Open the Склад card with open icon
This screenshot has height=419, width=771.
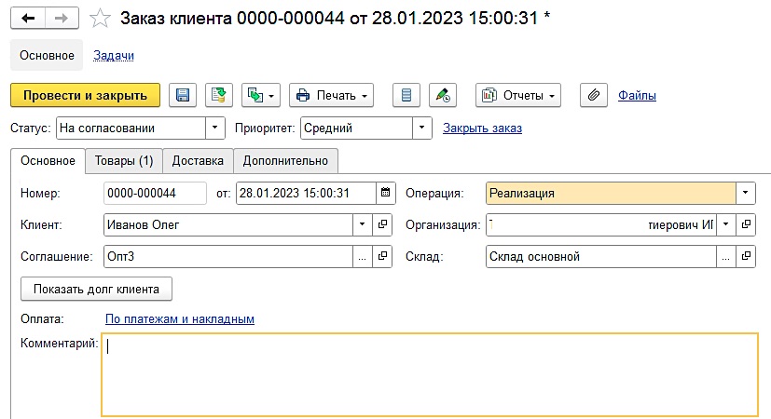tap(746, 256)
